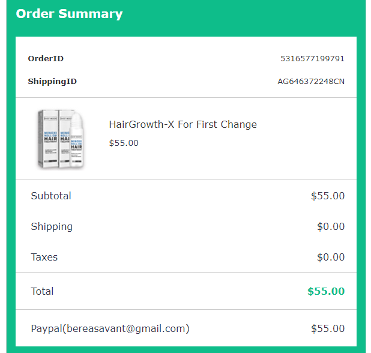Click the green Total amount $55.00
The image size is (371, 353).
pos(326,291)
